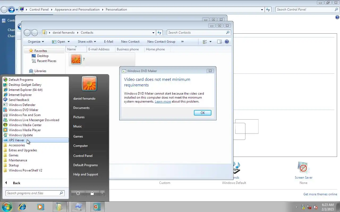340x212 pixels.
Task: Click New Contact
Action: click(x=130, y=42)
